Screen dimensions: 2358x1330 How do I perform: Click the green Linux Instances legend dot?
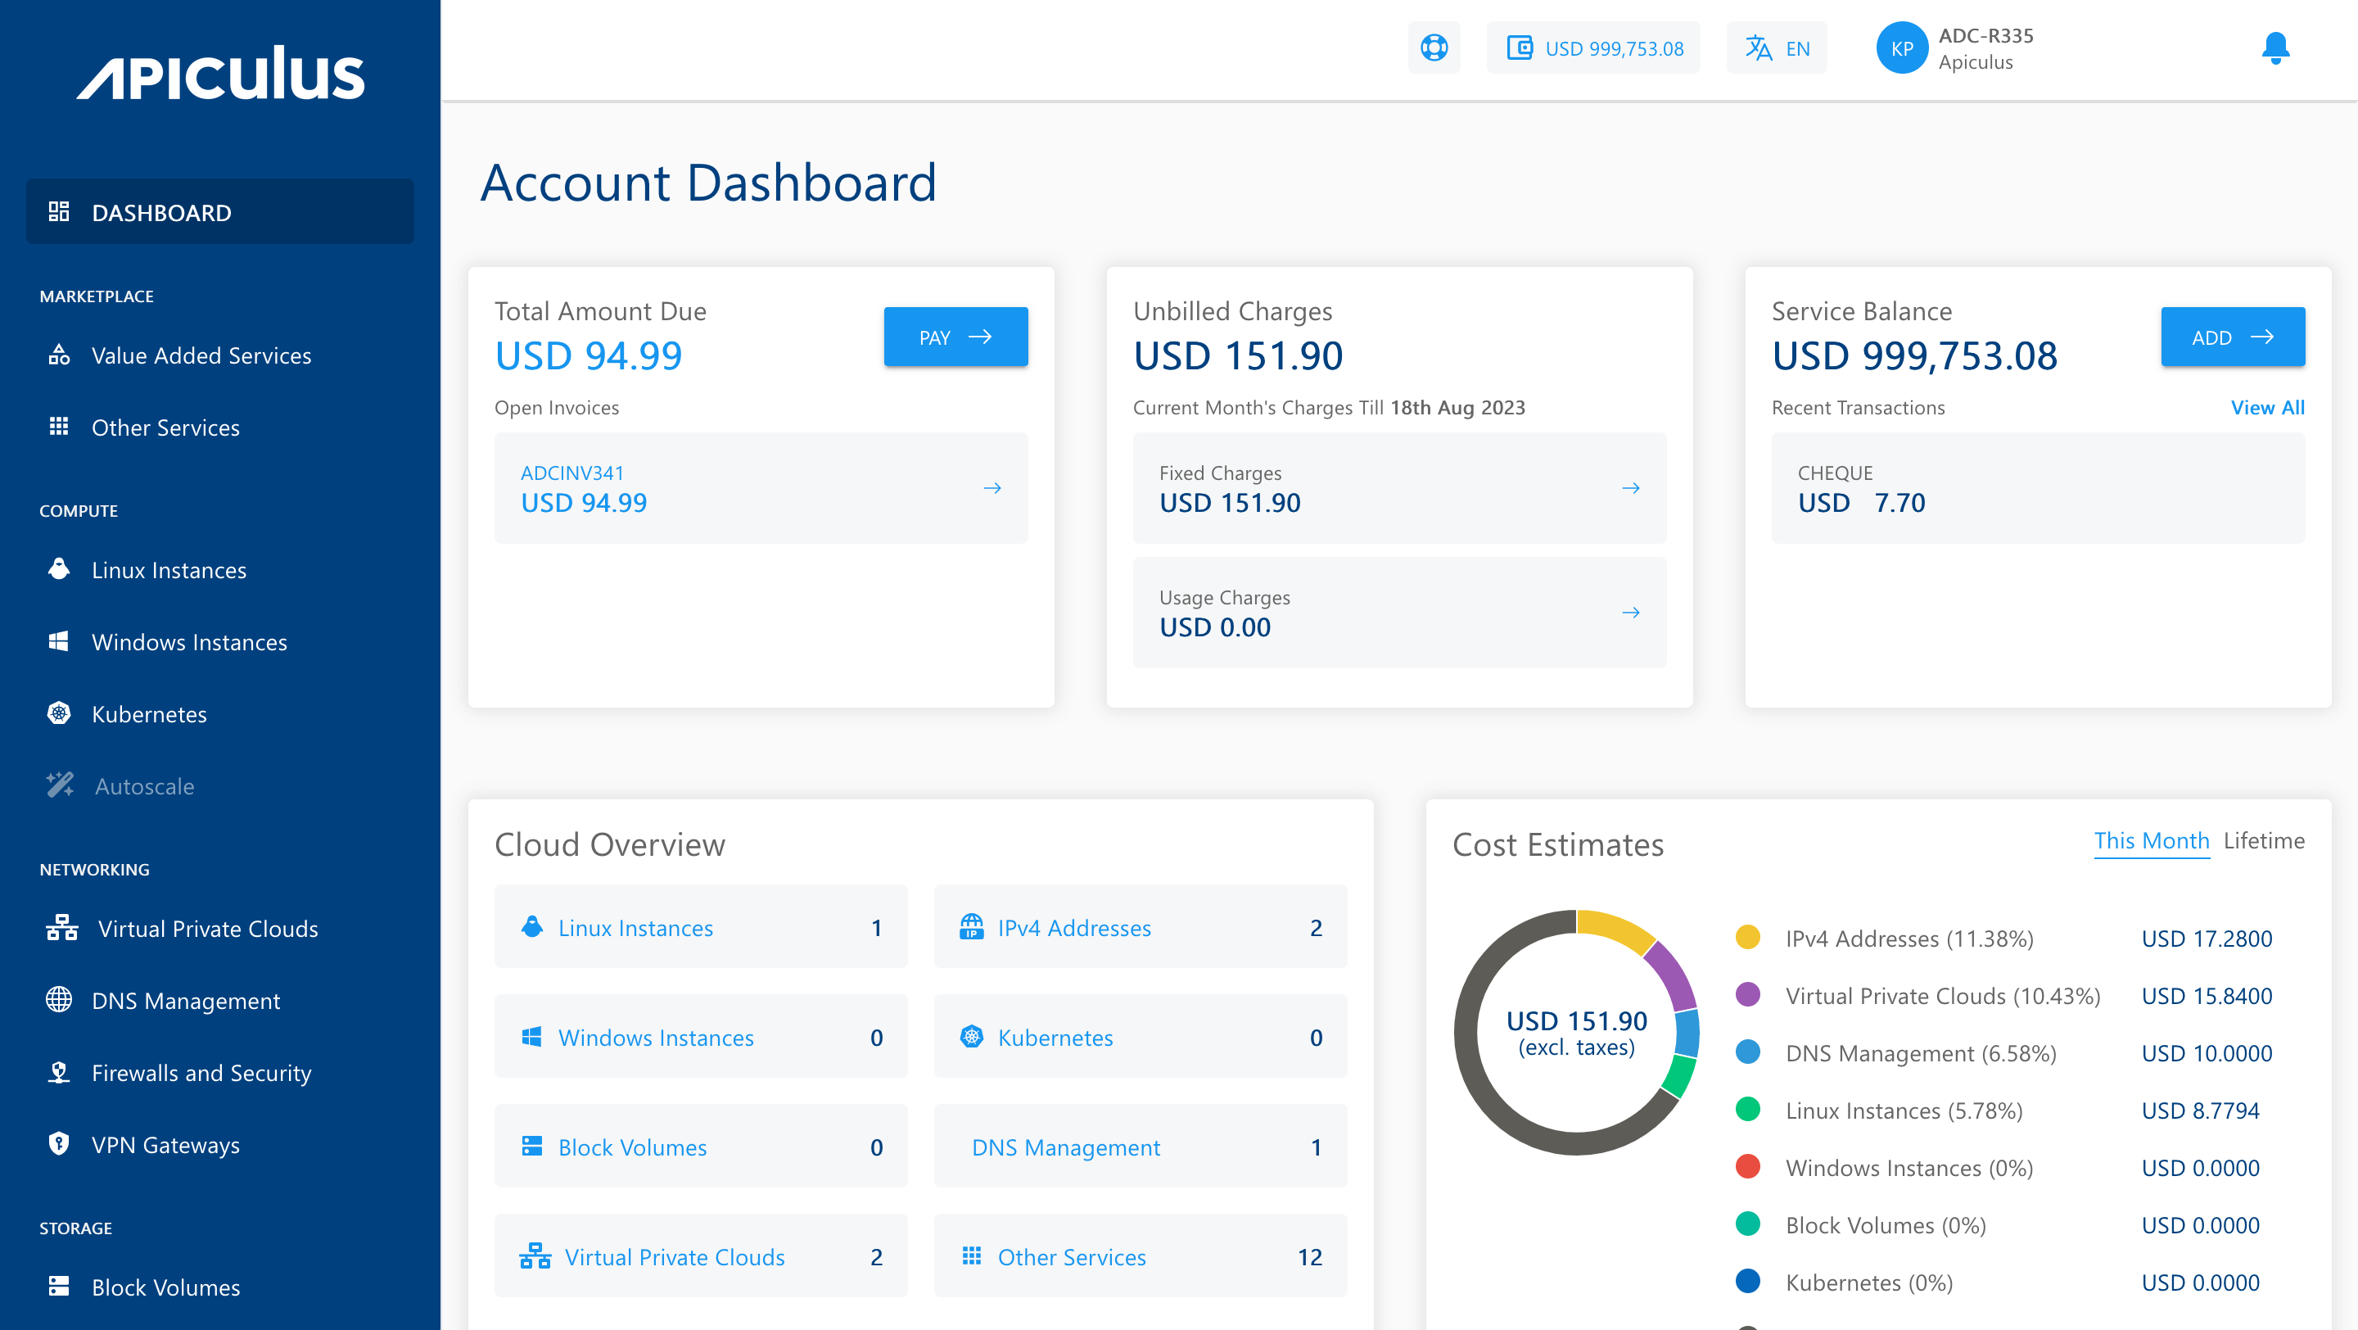pos(1747,1110)
